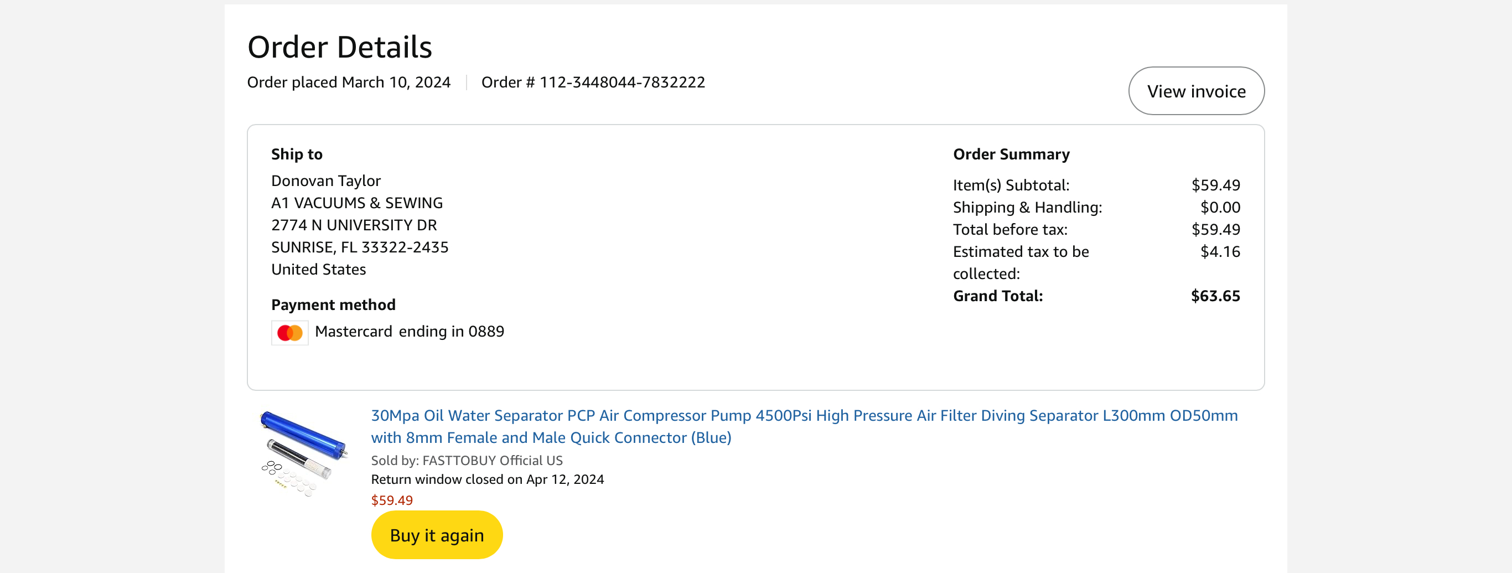Click the 2774 N UNIVERSITY DR address line
The height and width of the screenshot is (573, 1512).
(x=354, y=225)
